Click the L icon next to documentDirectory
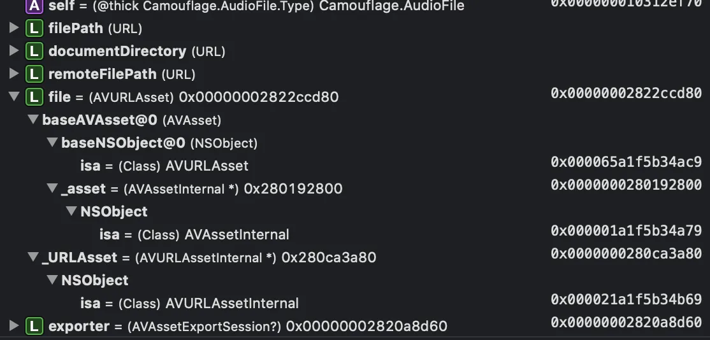Screen dimensions: 710x340 point(34,52)
